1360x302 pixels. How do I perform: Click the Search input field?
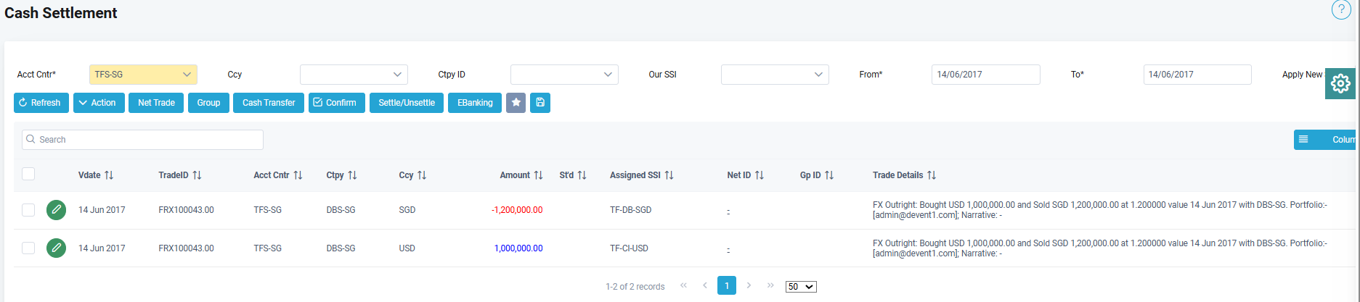pyautogui.click(x=142, y=140)
